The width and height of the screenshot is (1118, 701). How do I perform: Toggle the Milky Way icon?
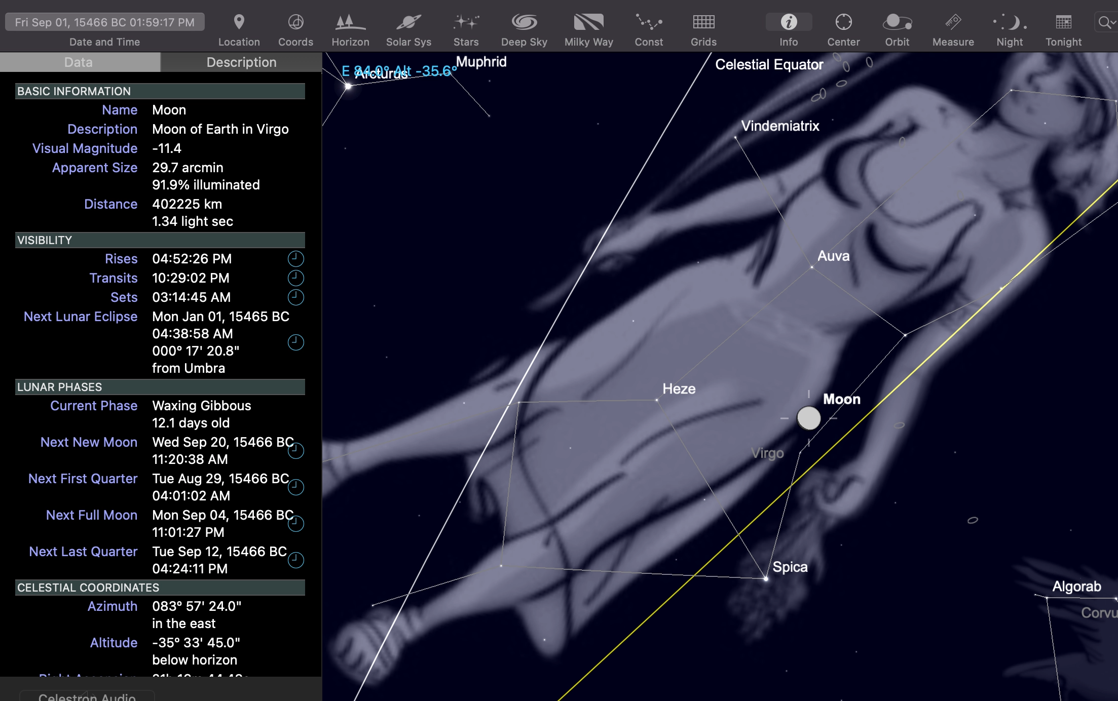pyautogui.click(x=588, y=22)
